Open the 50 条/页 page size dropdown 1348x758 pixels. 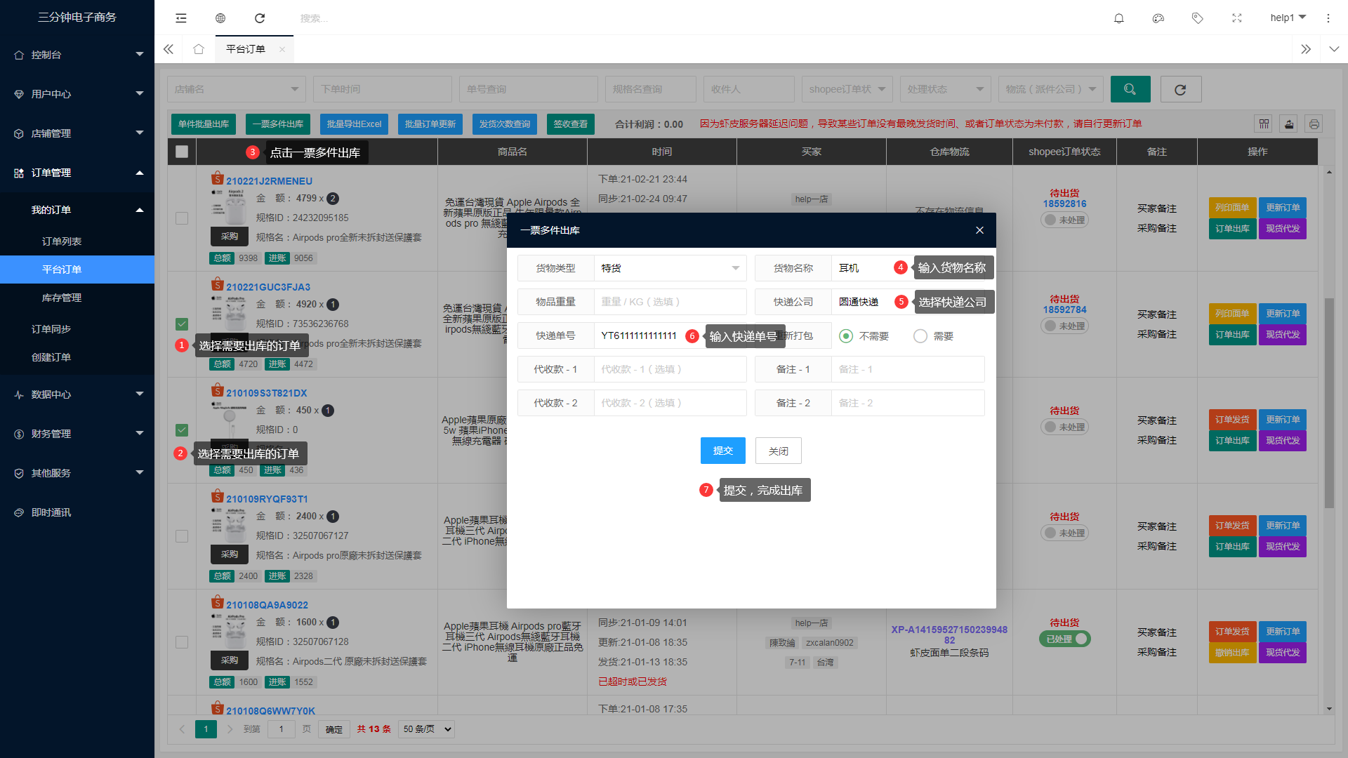427,729
